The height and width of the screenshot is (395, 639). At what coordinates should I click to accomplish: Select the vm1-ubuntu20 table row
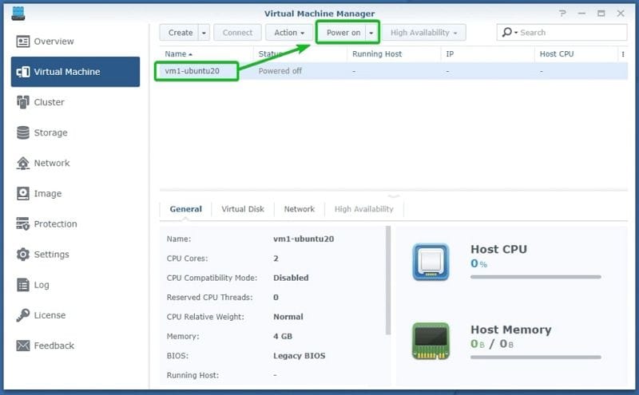pos(391,71)
